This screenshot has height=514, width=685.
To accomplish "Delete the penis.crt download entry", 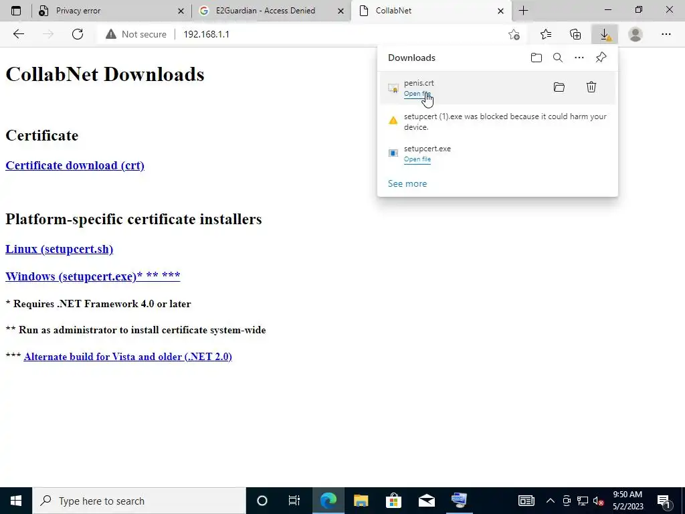I will (591, 87).
